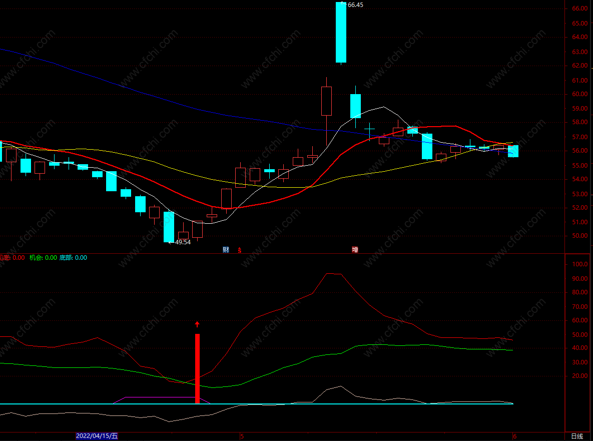Click month marker 5 on time axis
The height and width of the screenshot is (441, 593).
[x=242, y=436]
